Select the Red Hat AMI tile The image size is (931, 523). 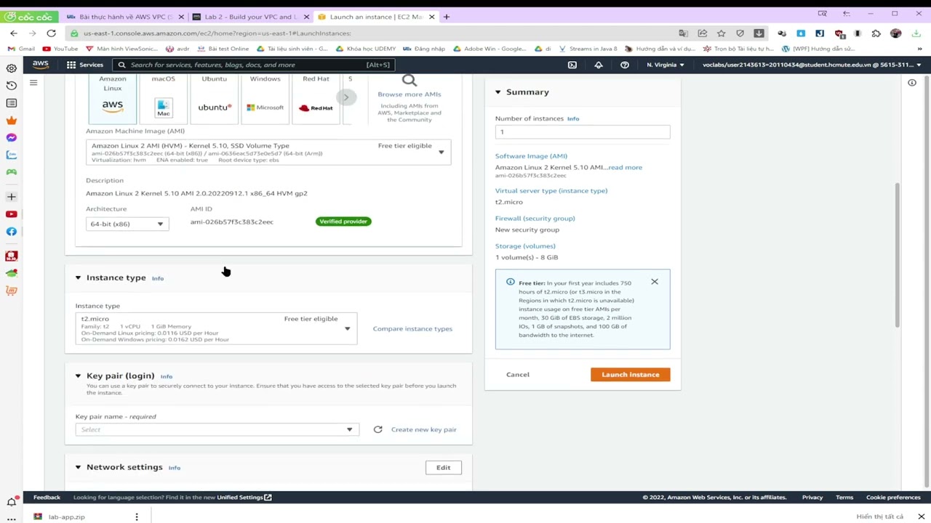(316, 98)
